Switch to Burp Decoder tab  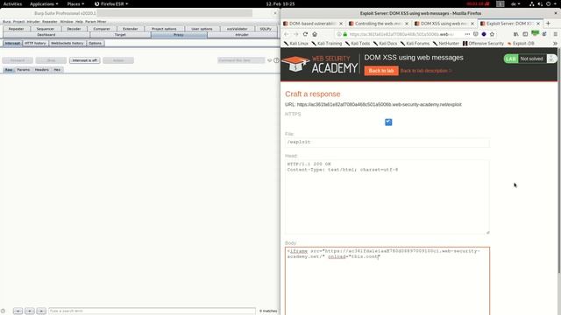[x=74, y=29]
